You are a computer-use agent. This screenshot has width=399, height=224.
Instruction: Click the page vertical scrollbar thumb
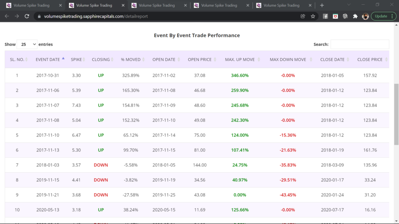click(396, 113)
